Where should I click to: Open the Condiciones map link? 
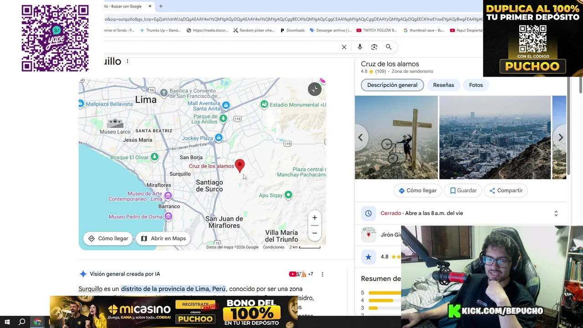[274, 247]
